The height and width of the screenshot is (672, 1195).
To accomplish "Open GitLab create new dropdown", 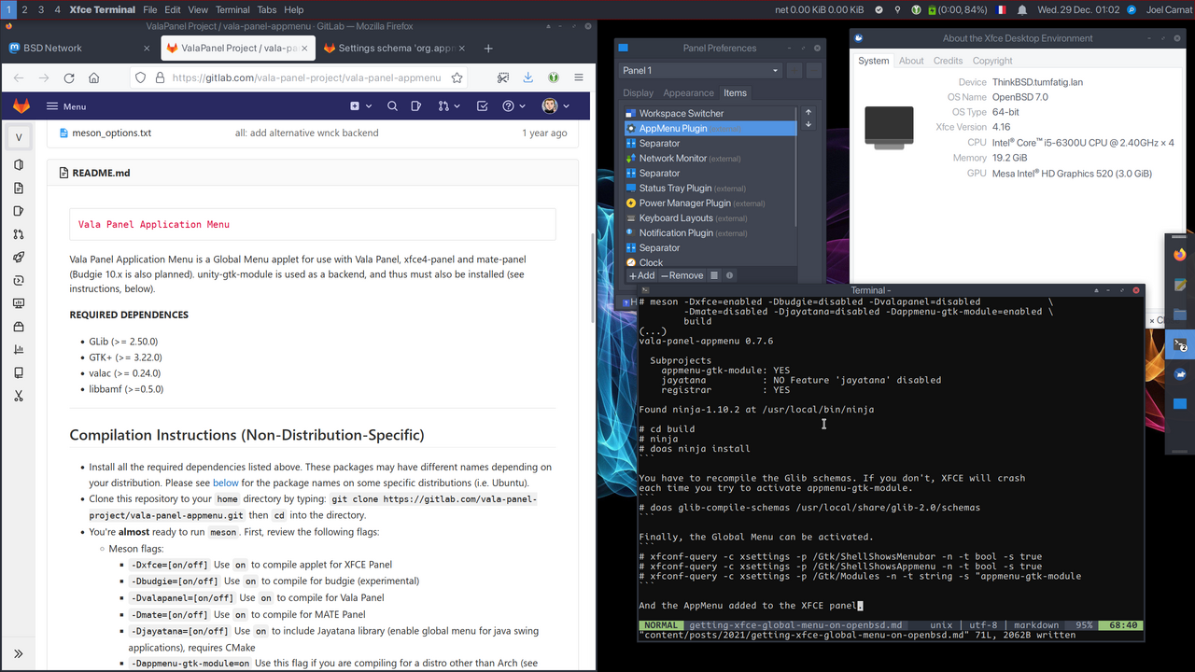I will (360, 106).
